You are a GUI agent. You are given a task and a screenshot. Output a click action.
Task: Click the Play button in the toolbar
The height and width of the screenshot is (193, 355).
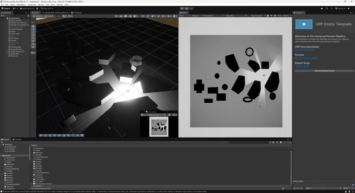(x=182, y=8)
